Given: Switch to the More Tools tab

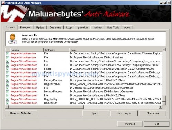Looking at the screenshot, I should pyautogui.click(x=113, y=27).
